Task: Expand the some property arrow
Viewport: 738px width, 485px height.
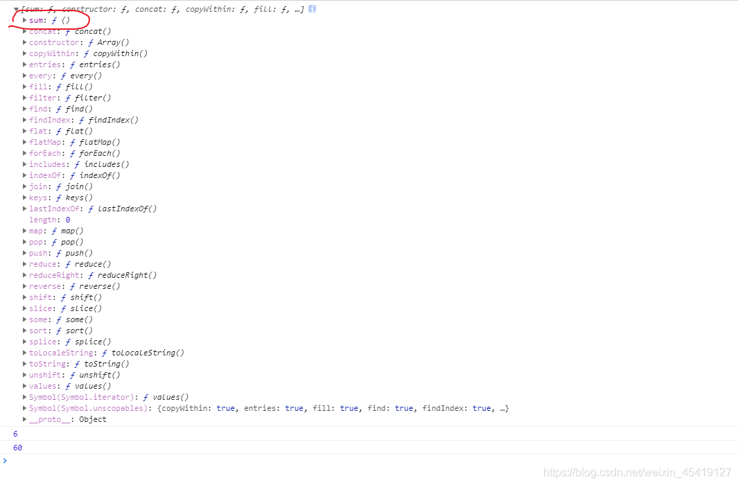Action: 24,319
